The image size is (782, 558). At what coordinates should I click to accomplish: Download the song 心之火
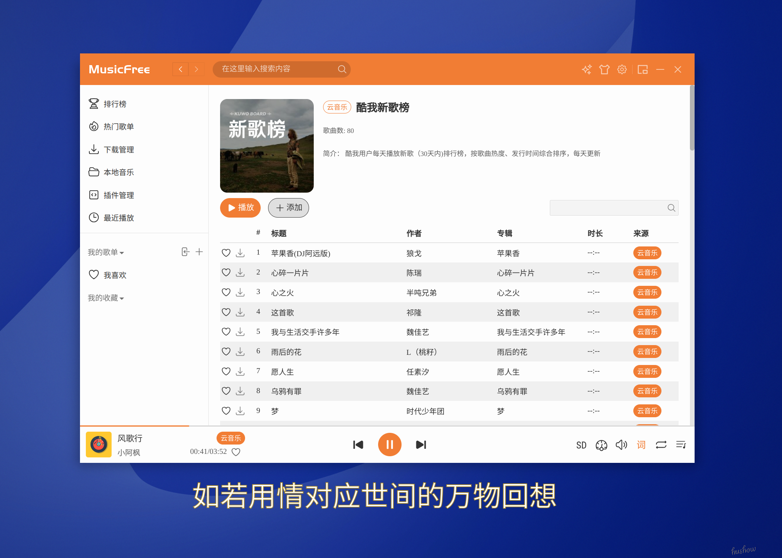point(240,292)
